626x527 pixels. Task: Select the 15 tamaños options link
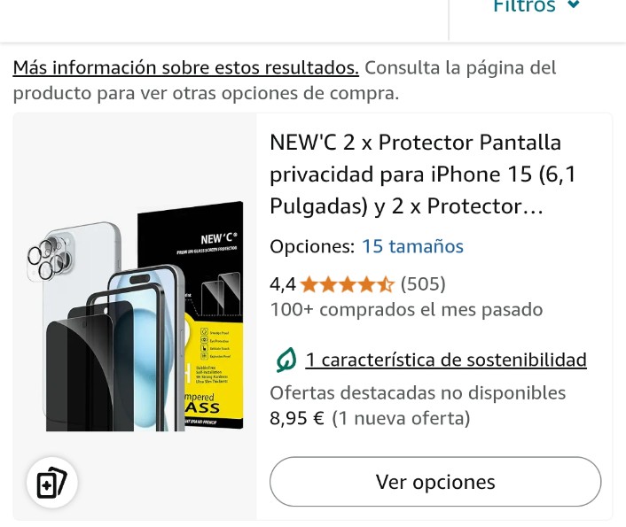point(412,246)
